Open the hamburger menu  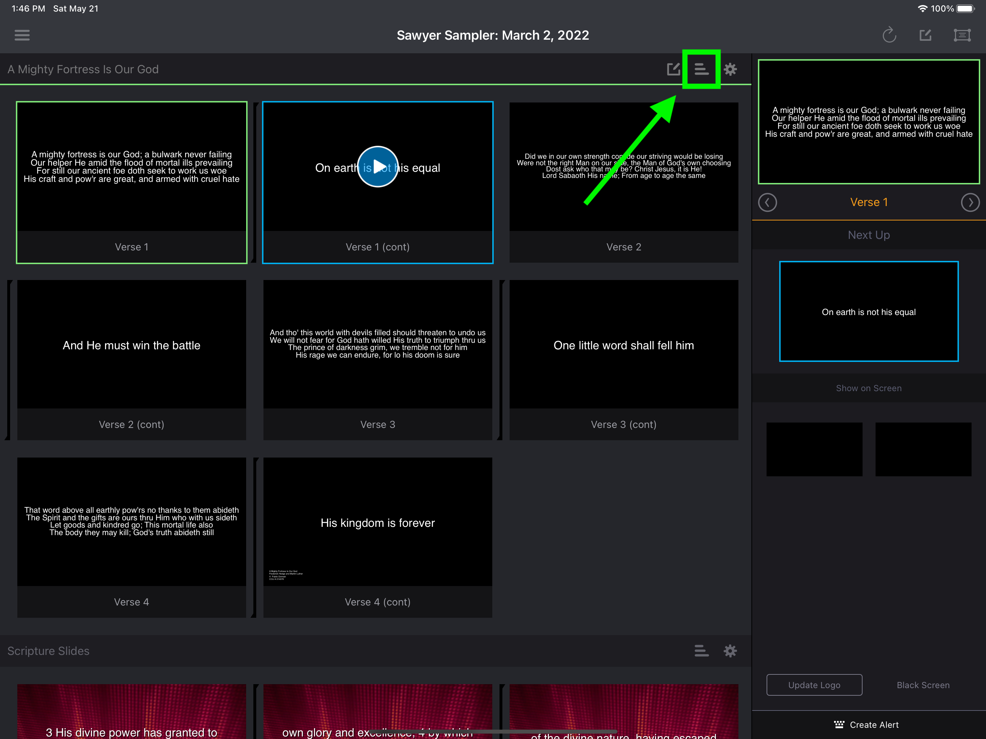point(22,35)
